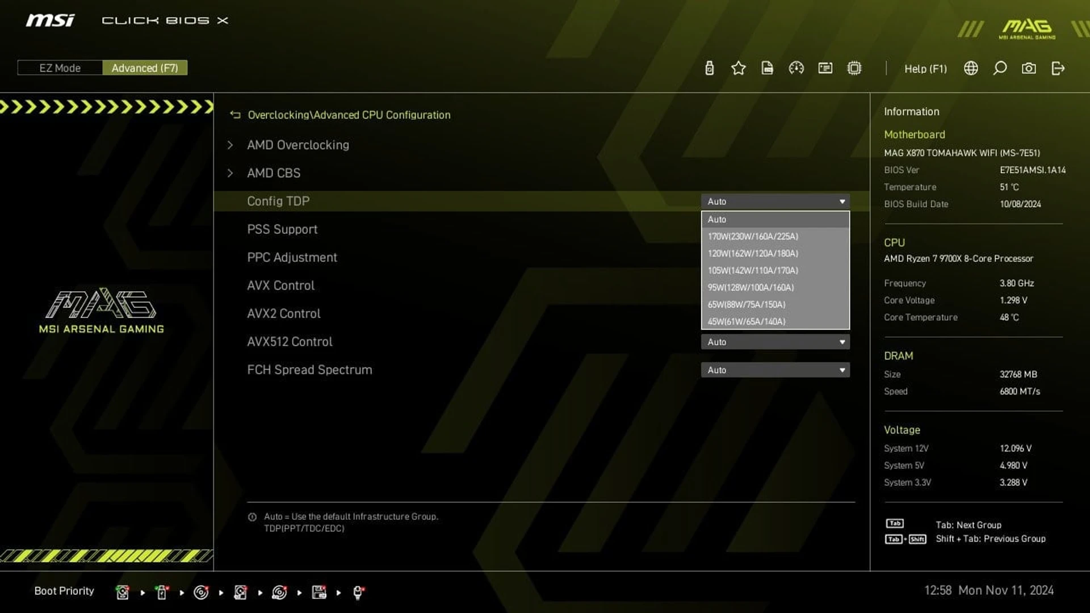Click the exit icon in top bar
Image resolution: width=1090 pixels, height=613 pixels.
click(x=1058, y=68)
